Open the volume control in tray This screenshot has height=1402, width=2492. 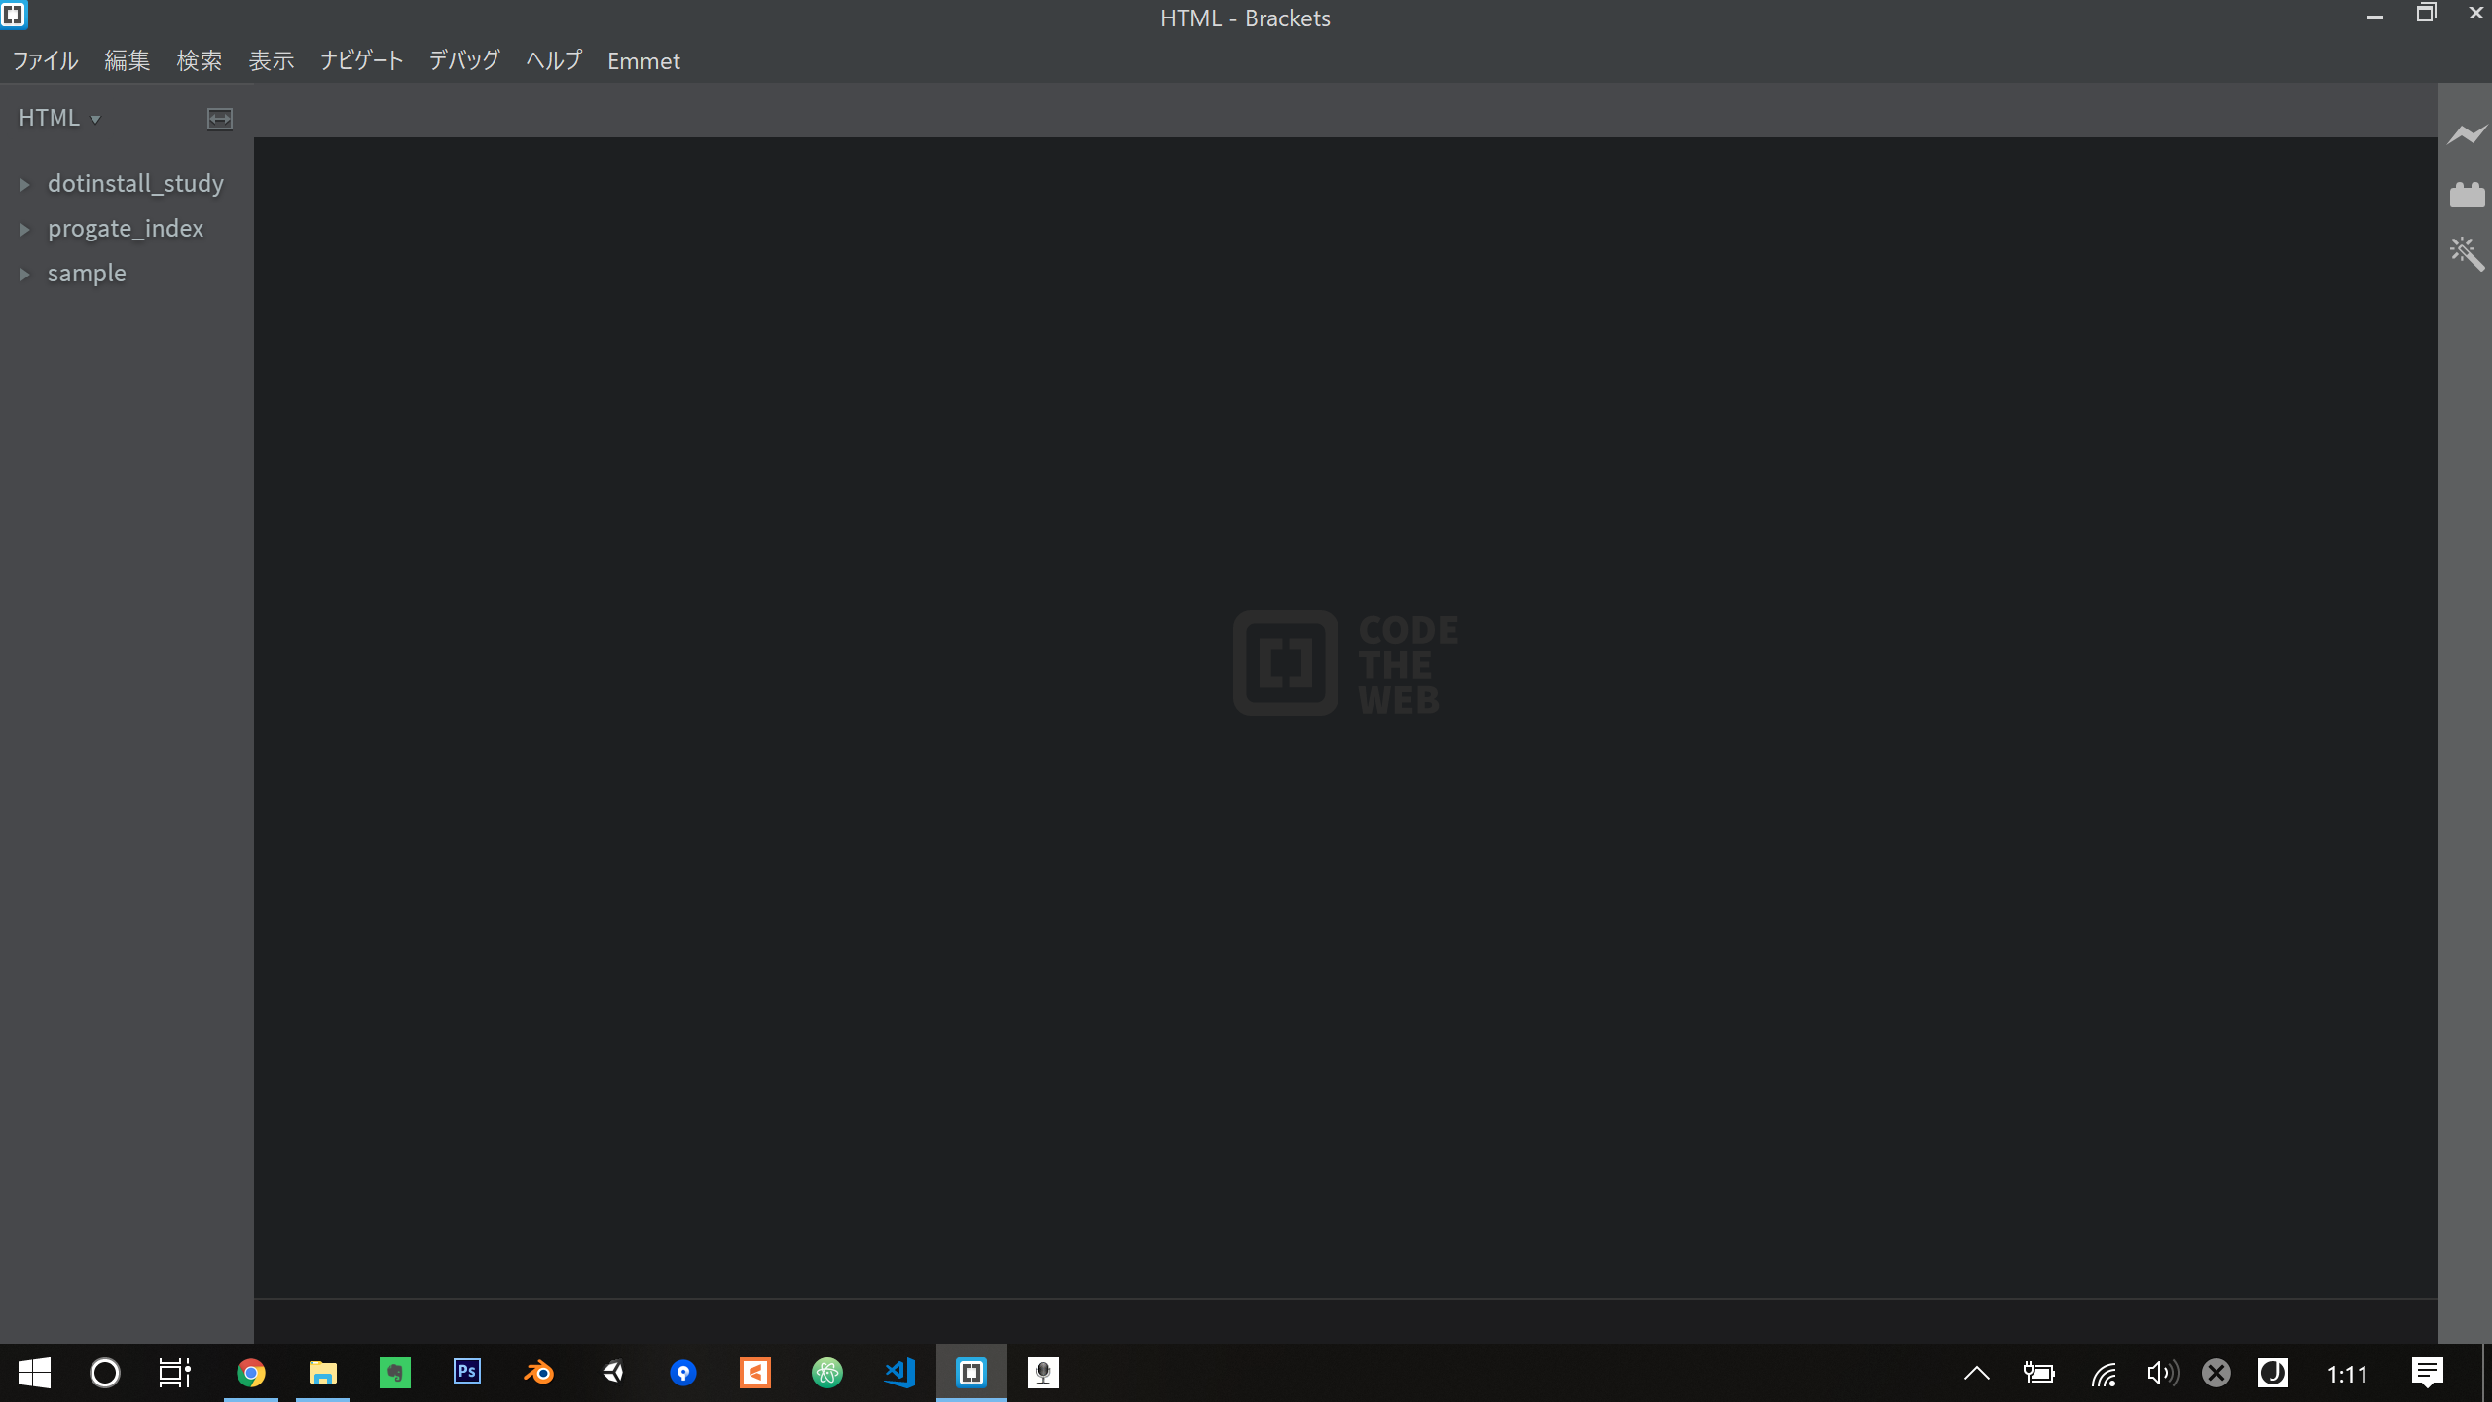(2163, 1373)
